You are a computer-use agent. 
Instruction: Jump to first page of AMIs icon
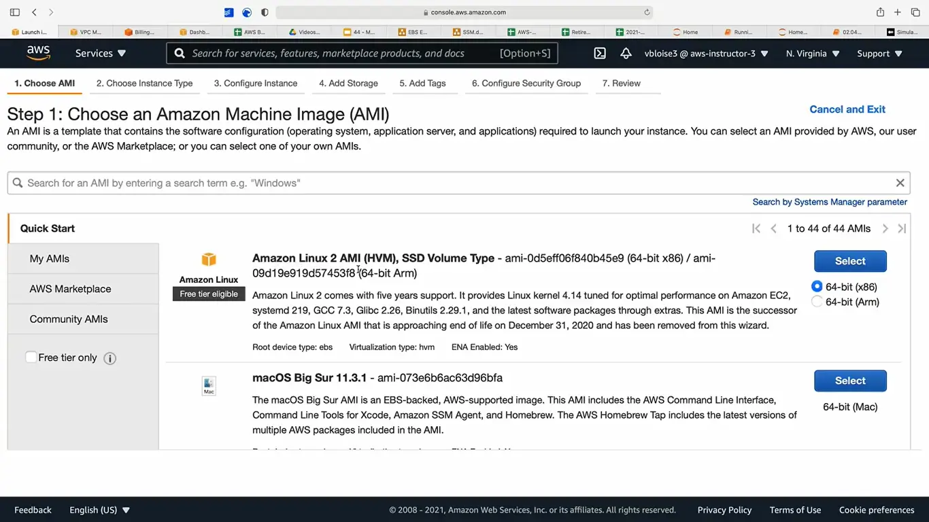(x=756, y=228)
